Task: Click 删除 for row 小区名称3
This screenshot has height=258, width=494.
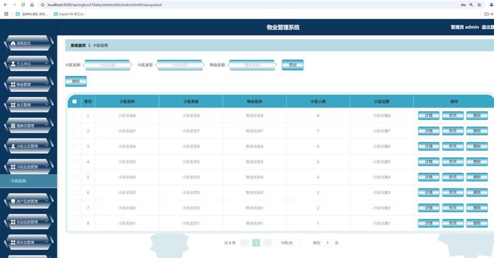Action: coord(477,193)
